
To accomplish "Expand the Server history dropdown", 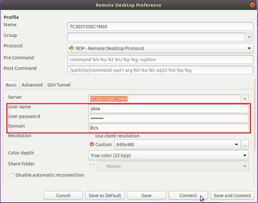I will coord(245,99).
